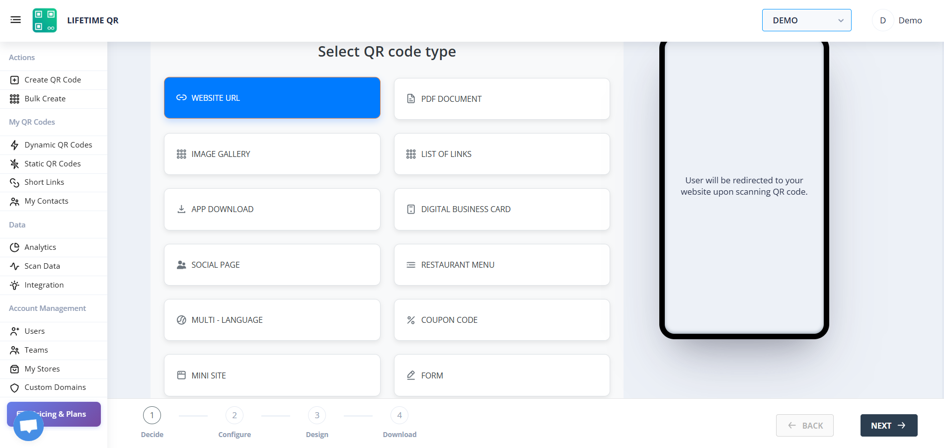Expand the DEMO workspace dropdown

pyautogui.click(x=806, y=20)
